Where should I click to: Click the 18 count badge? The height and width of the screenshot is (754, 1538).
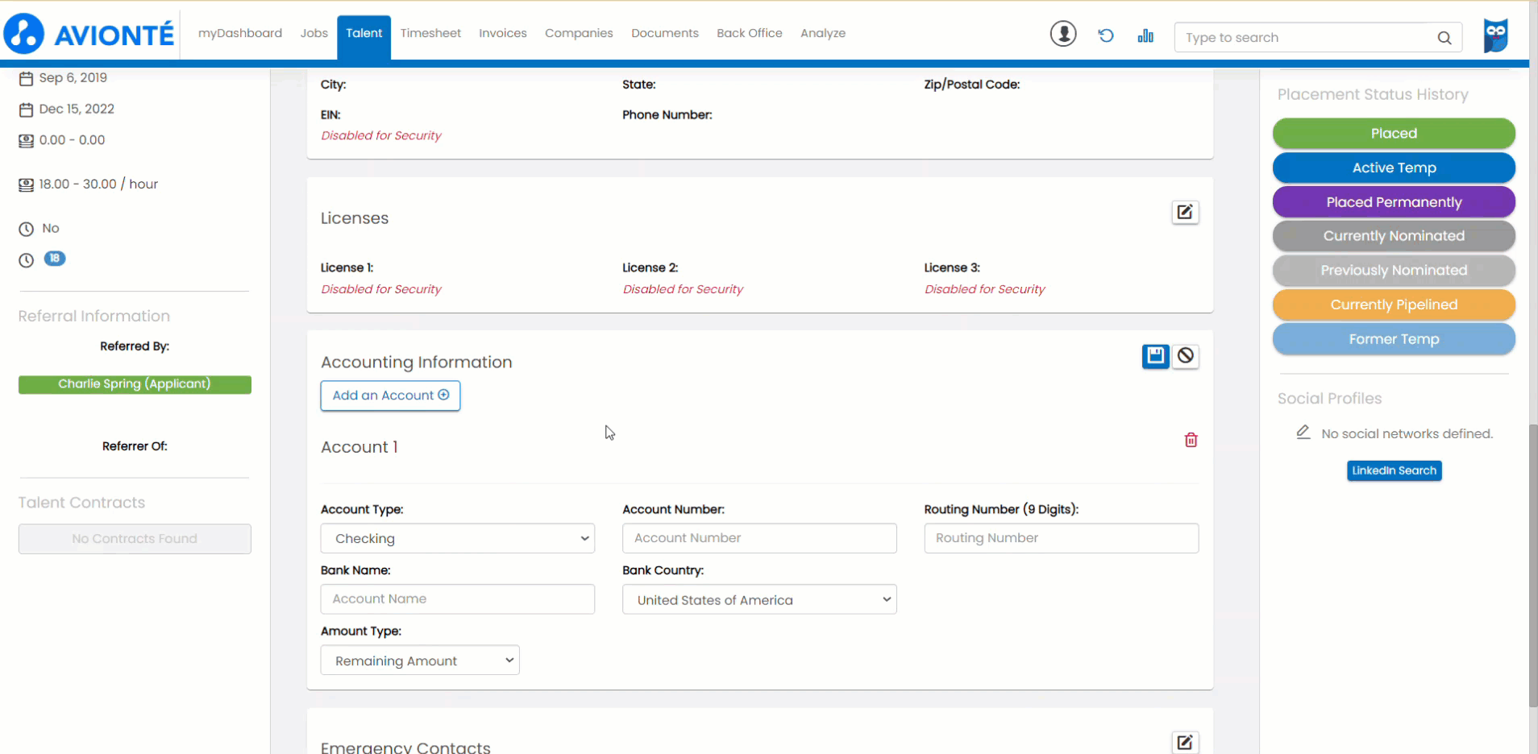[x=54, y=259]
